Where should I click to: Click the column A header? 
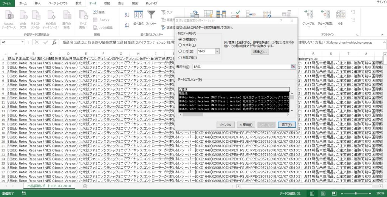click(16, 53)
